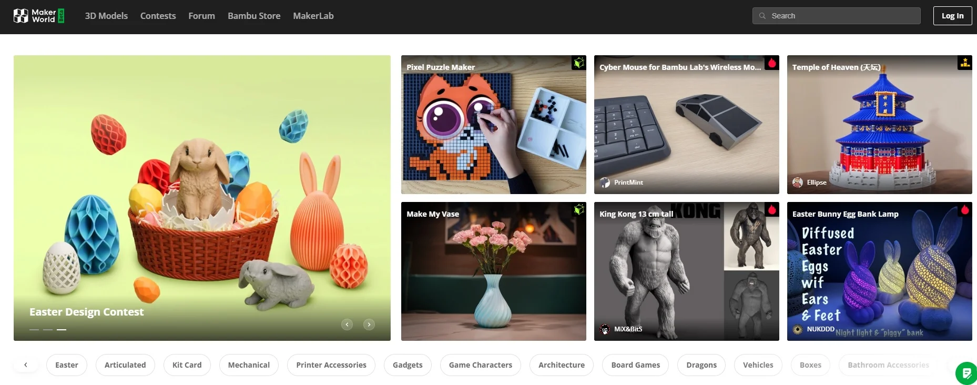This screenshot has width=977, height=385.
Task: Choose the Game Characters tag
Action: 481,365
